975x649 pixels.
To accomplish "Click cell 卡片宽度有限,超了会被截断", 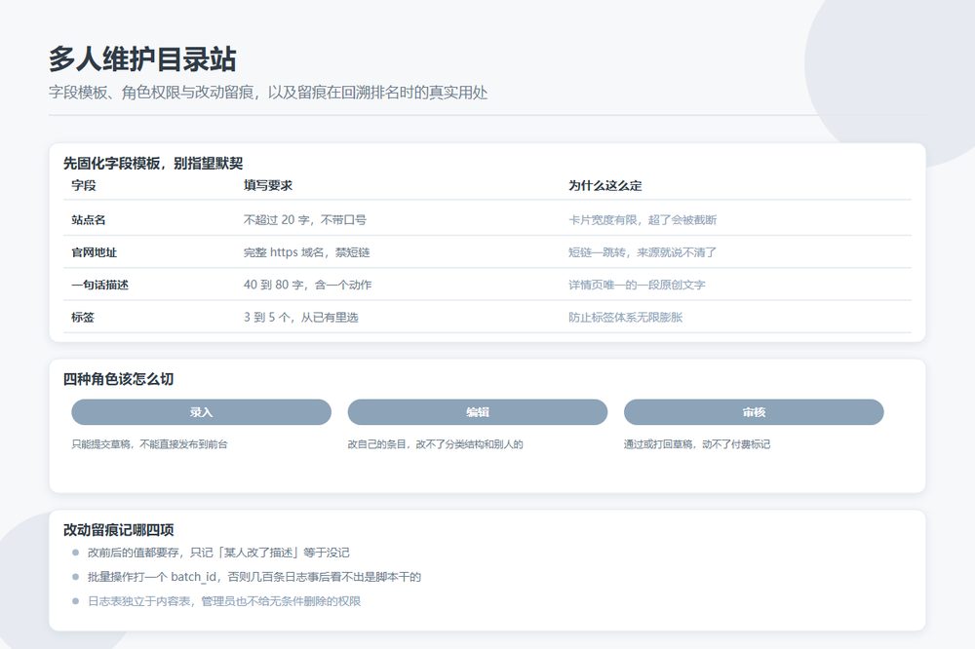I will coord(643,220).
